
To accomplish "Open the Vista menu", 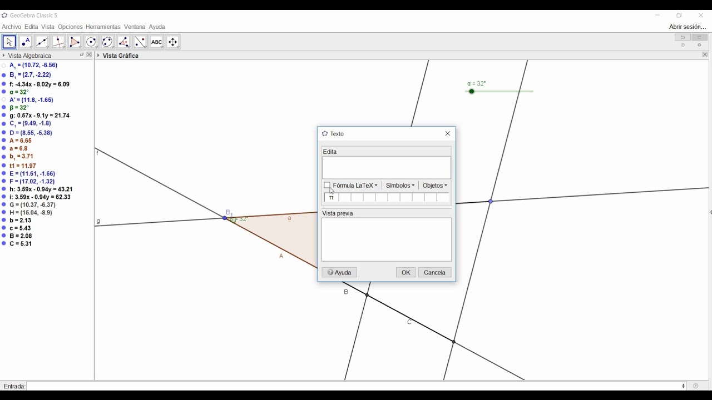I will [48, 27].
